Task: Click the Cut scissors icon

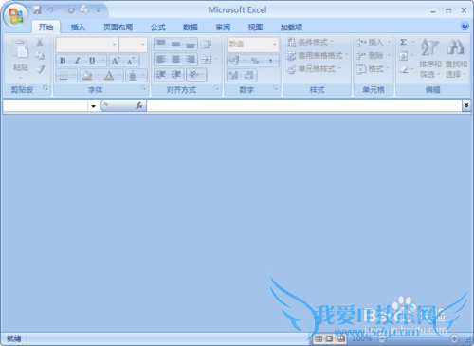Action: click(40, 43)
